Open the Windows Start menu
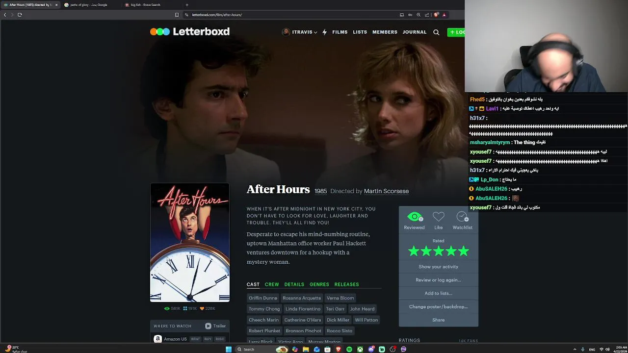The width and height of the screenshot is (628, 353). pos(229,350)
